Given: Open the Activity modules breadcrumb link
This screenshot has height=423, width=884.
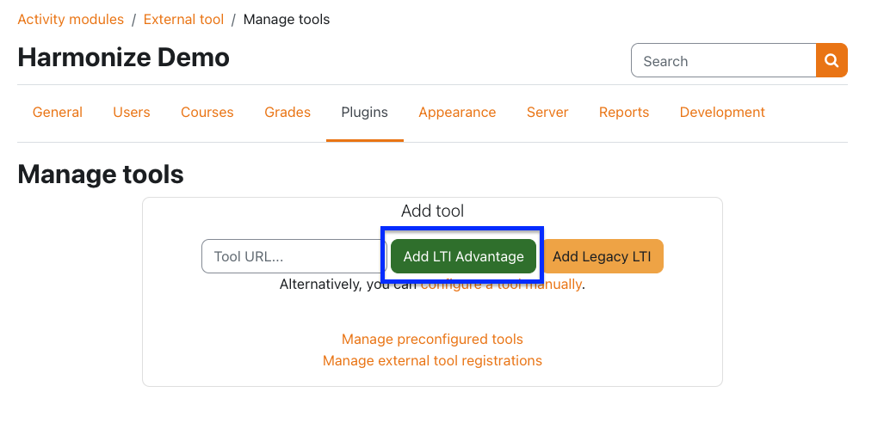Looking at the screenshot, I should click(x=71, y=19).
